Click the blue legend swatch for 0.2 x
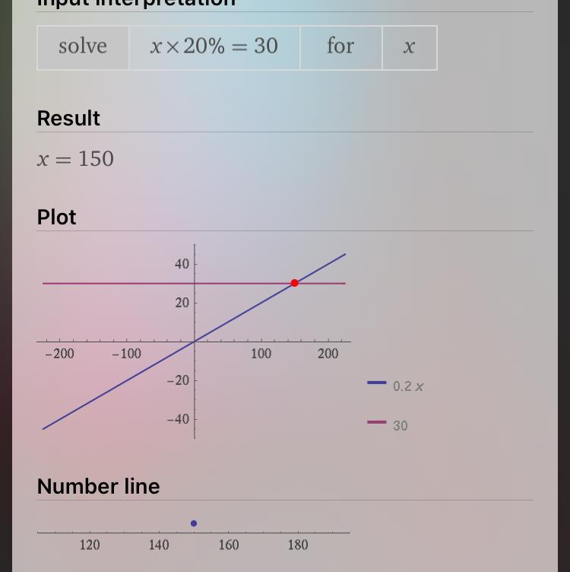Viewport: 570px width, 572px height. point(377,383)
